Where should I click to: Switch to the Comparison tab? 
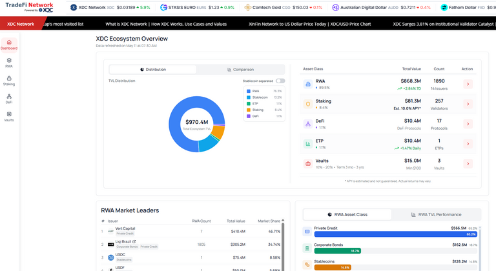[x=240, y=70]
